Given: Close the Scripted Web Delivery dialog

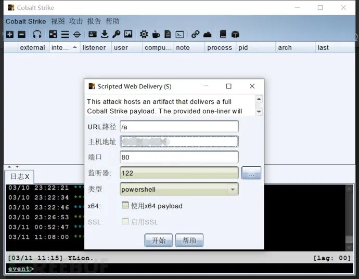Looking at the screenshot, I should [252, 86].
